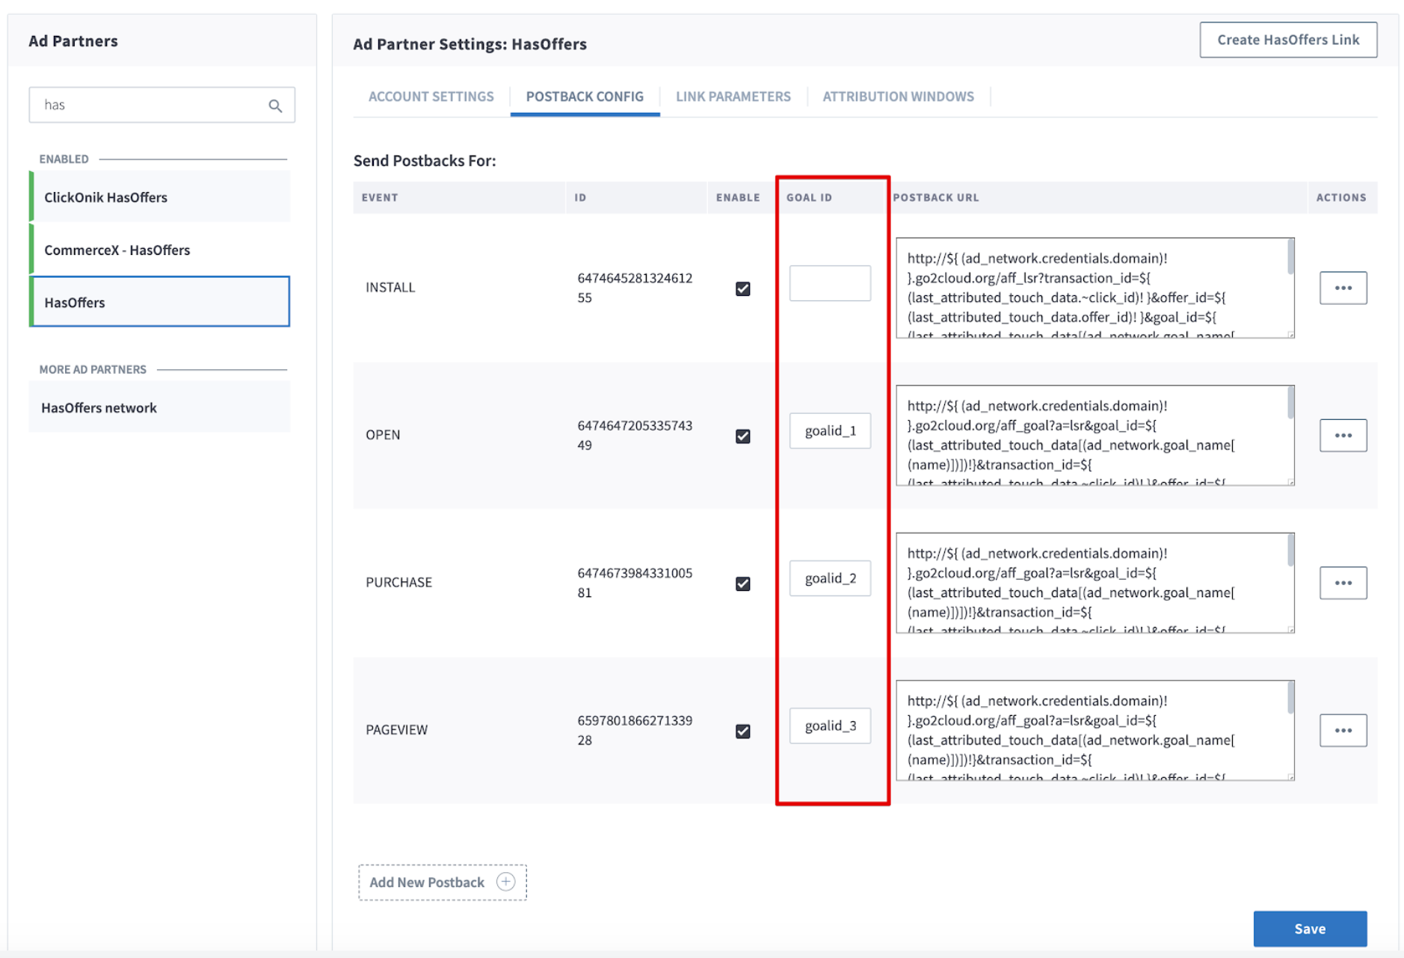Switch to the Account Settings tab

click(431, 96)
